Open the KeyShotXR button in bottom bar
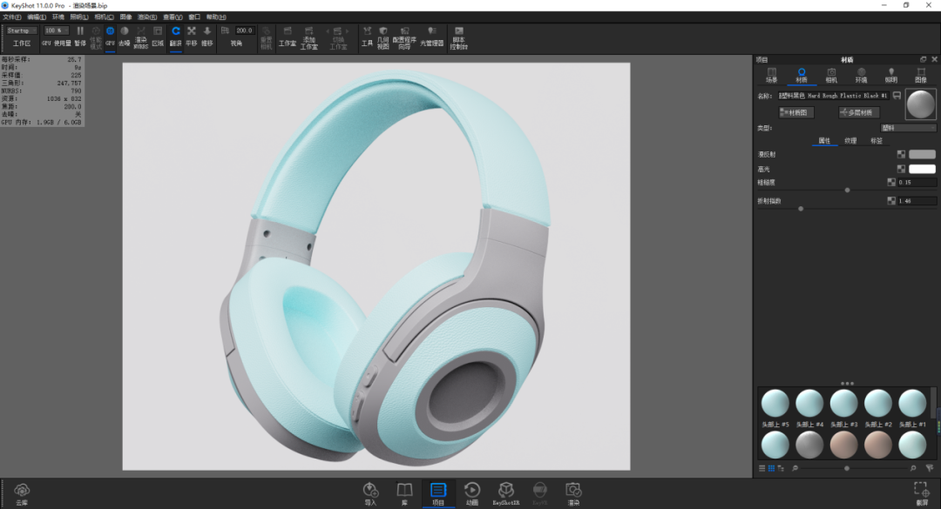 (x=506, y=494)
